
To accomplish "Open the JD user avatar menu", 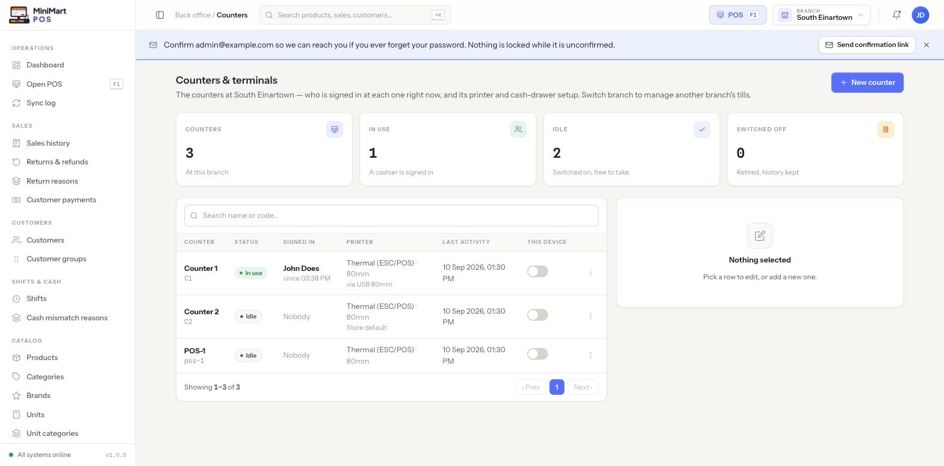I will pos(921,15).
